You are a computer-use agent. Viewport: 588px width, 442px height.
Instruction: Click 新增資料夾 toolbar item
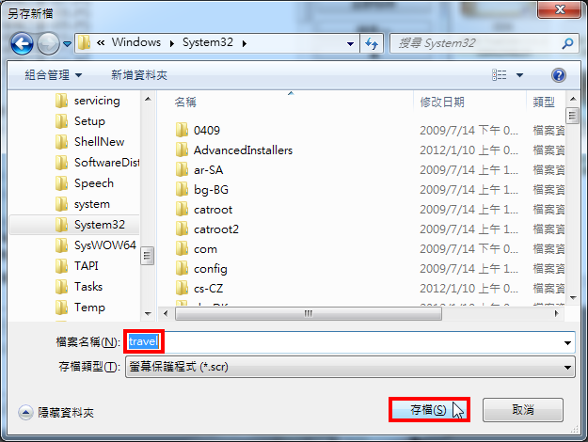tap(138, 75)
